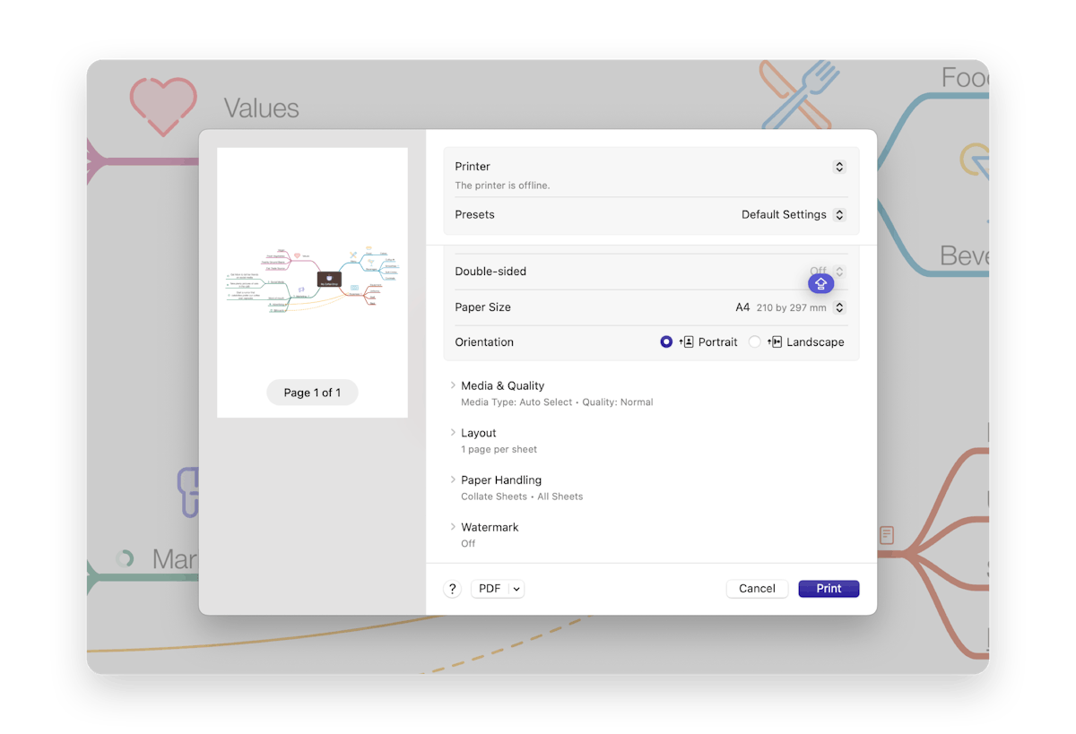Cancel the print dialog

pyautogui.click(x=757, y=589)
